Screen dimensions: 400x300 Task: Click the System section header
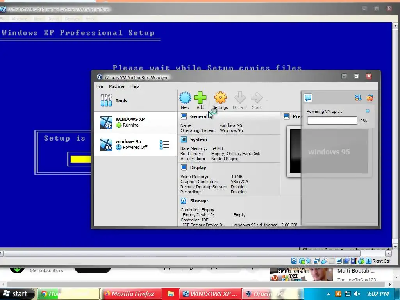coord(198,139)
